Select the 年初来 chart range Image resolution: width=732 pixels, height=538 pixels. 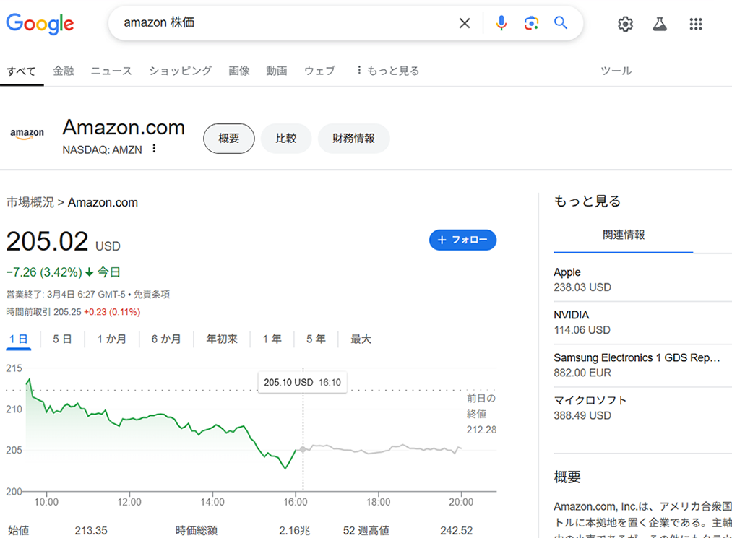click(222, 339)
